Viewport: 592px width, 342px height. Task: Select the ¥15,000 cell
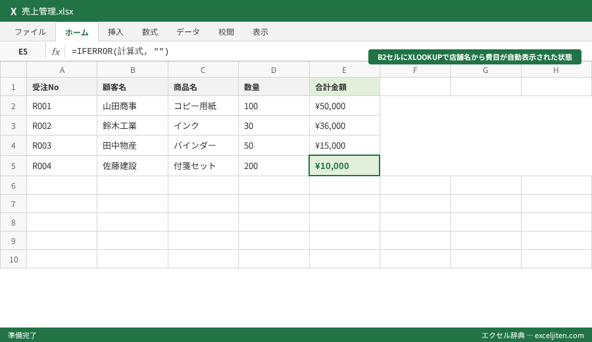click(344, 146)
